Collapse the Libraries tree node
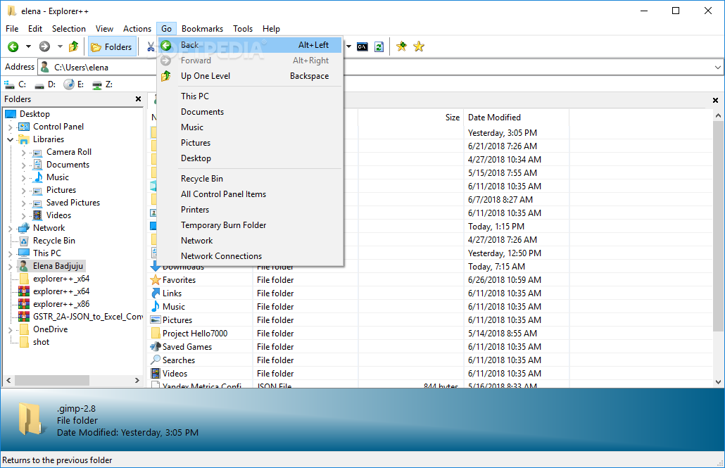Screen dimensions: 725x468 (10, 139)
